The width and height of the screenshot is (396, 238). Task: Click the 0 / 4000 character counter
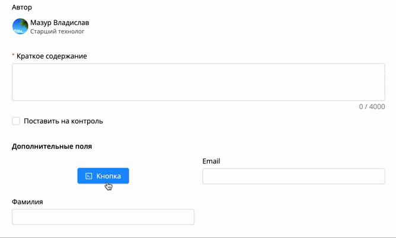[x=372, y=107]
